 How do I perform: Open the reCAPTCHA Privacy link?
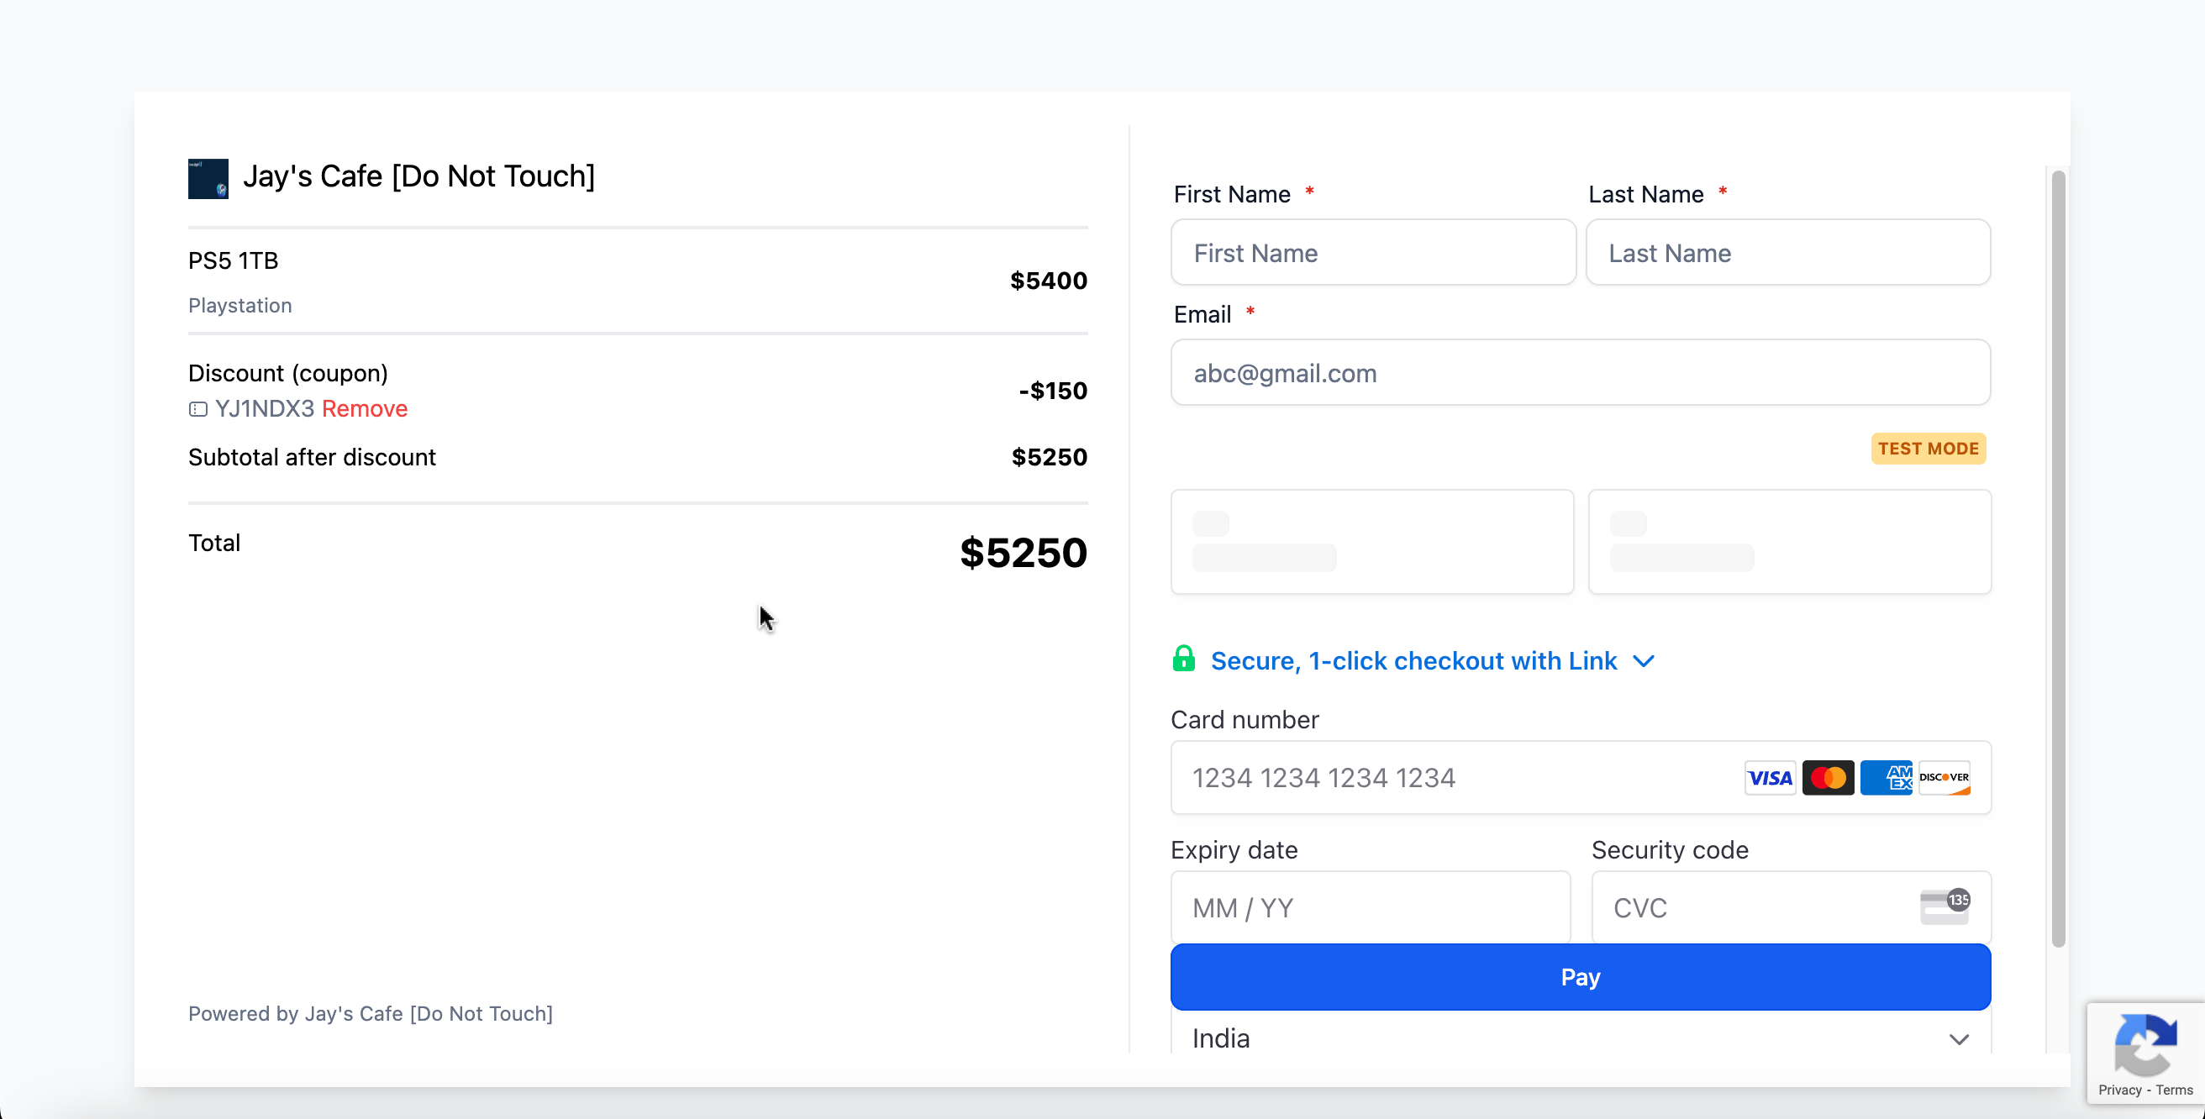click(2119, 1090)
